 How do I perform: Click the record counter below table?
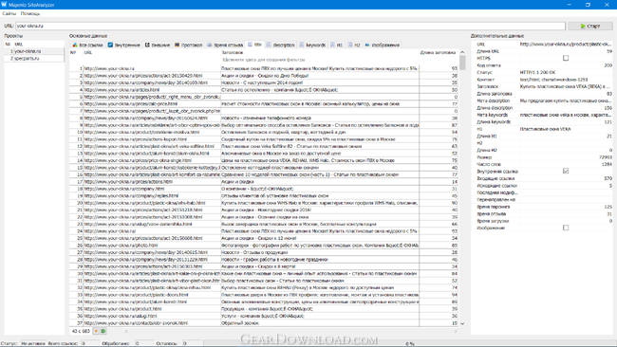tap(81, 331)
